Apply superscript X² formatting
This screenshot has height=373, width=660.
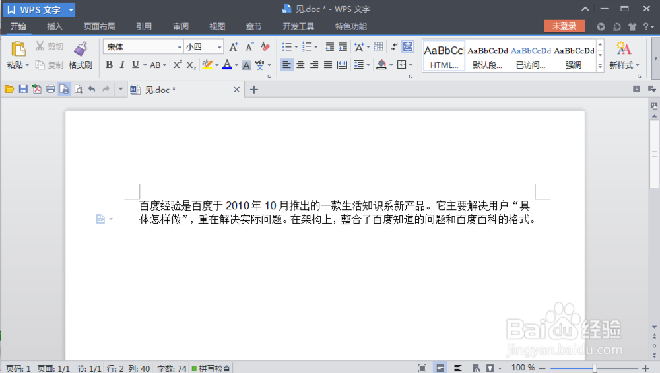coord(178,65)
